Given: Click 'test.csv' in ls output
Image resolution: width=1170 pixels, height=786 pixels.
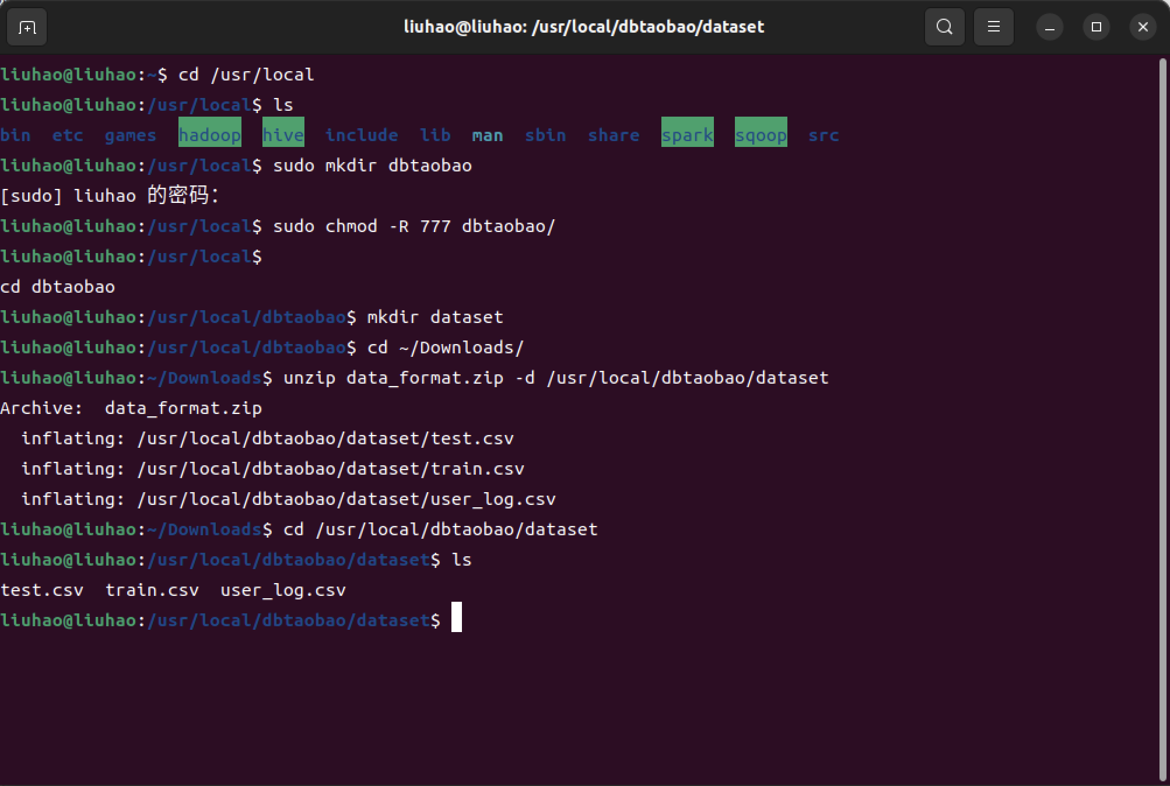Looking at the screenshot, I should click(42, 590).
